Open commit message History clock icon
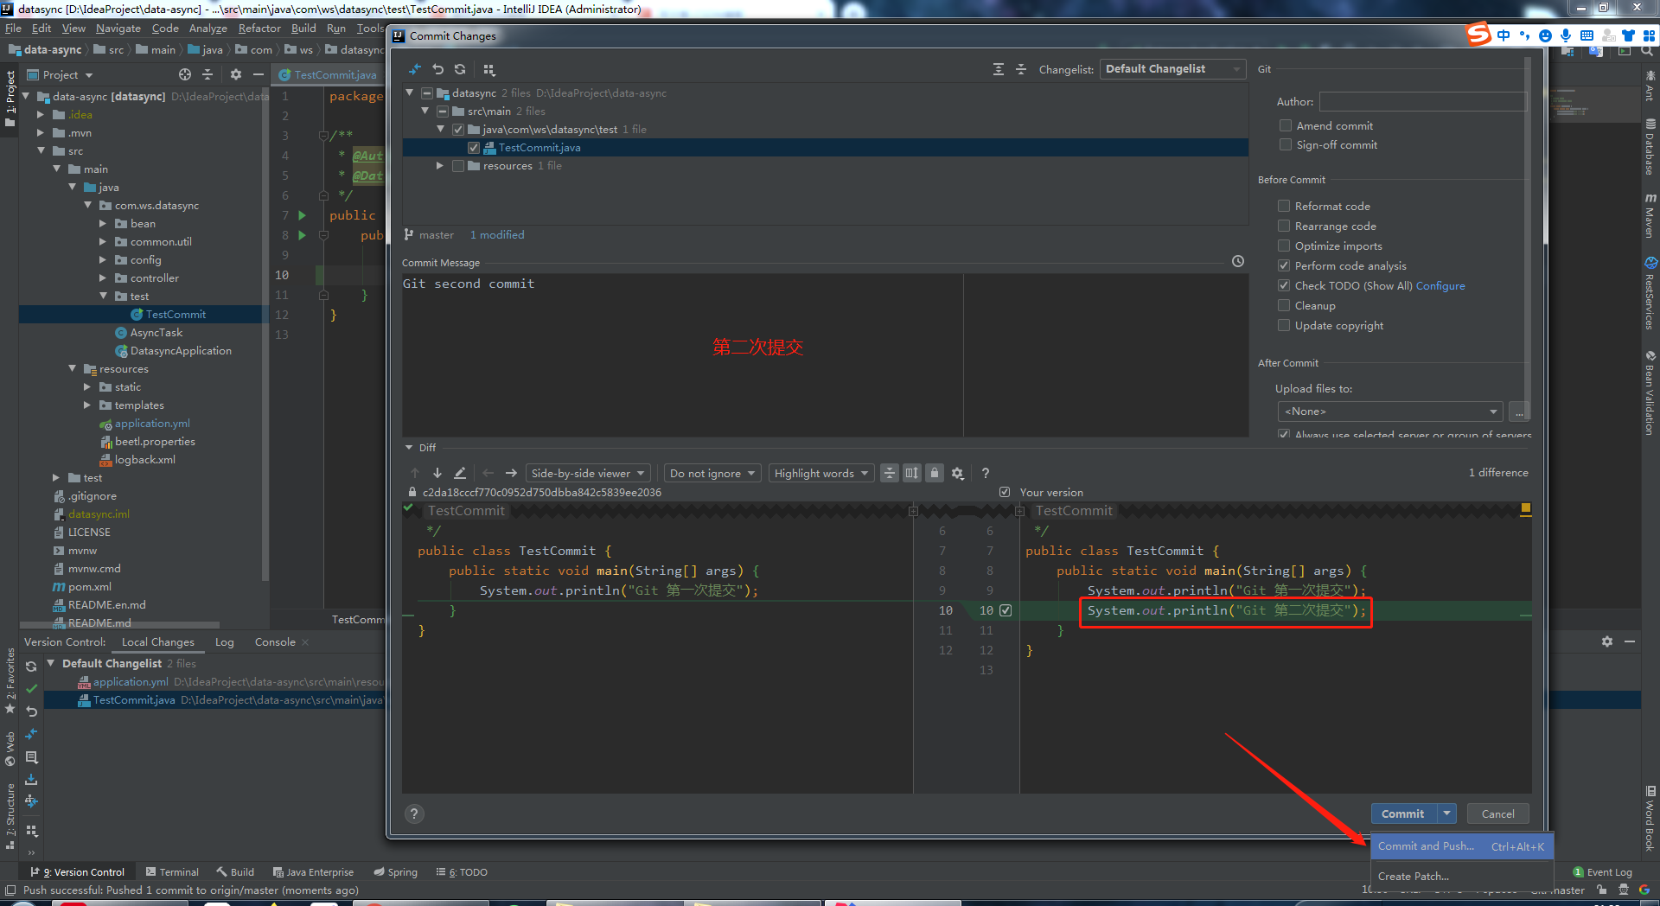Viewport: 1660px width, 906px height. (x=1237, y=261)
